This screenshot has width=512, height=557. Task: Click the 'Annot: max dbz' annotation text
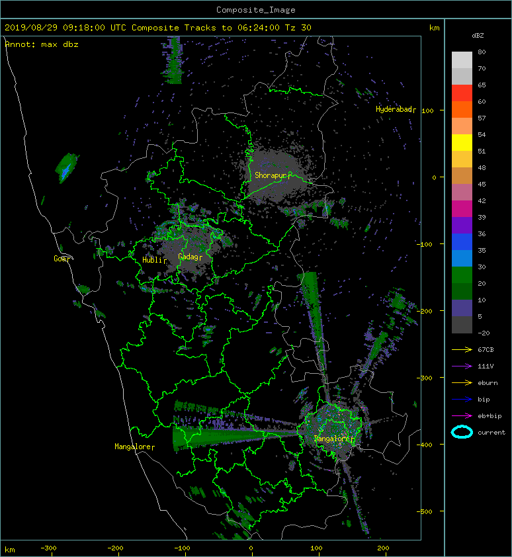(x=42, y=44)
